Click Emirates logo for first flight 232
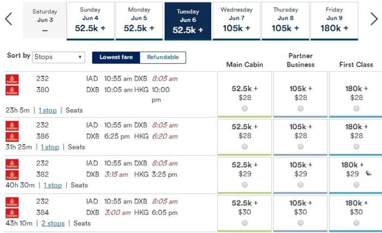The height and width of the screenshot is (233, 382). (12, 80)
